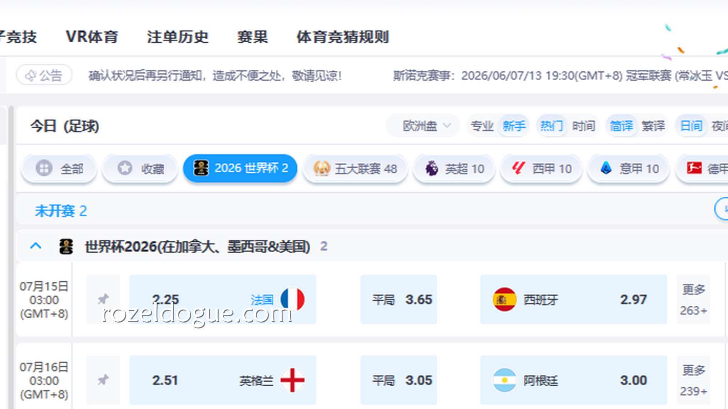Select 简译 language option

pyautogui.click(x=622, y=126)
